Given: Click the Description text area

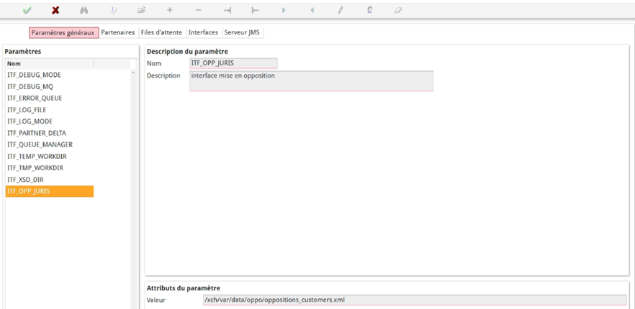Looking at the screenshot, I should pyautogui.click(x=311, y=80).
